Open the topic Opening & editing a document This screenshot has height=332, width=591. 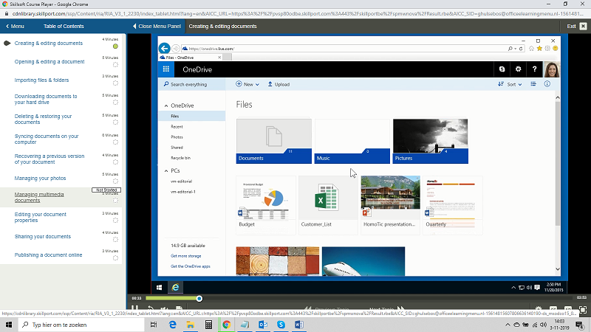pyautogui.click(x=49, y=62)
